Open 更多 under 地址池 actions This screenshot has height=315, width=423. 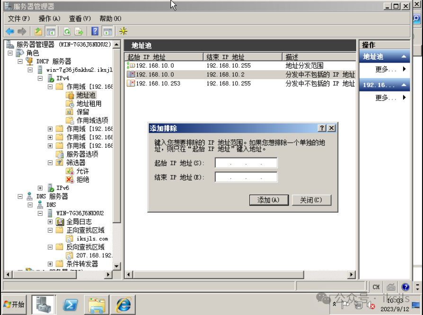pos(386,70)
